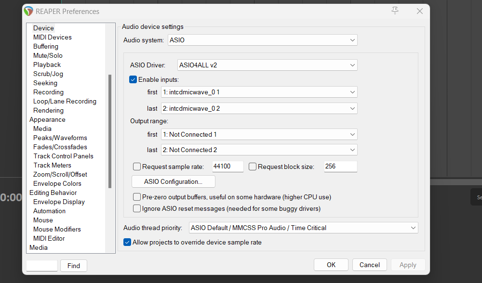Click the pin icon in title bar
Screen dimensions: 482x283
395,11
